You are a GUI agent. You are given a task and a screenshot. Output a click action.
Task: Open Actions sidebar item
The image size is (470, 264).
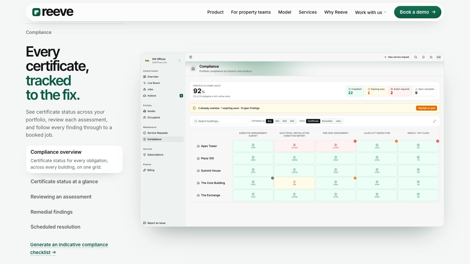coord(163,96)
